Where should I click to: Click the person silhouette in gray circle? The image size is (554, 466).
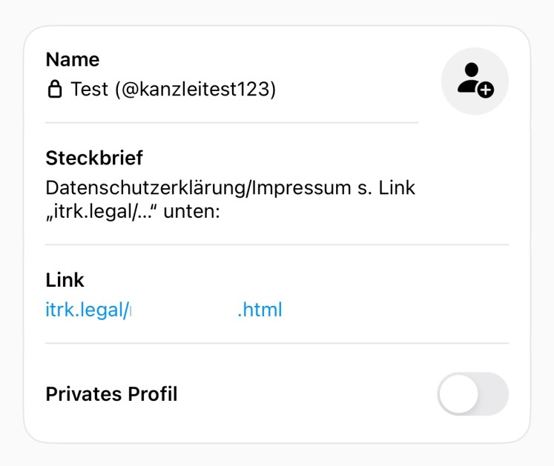click(469, 76)
